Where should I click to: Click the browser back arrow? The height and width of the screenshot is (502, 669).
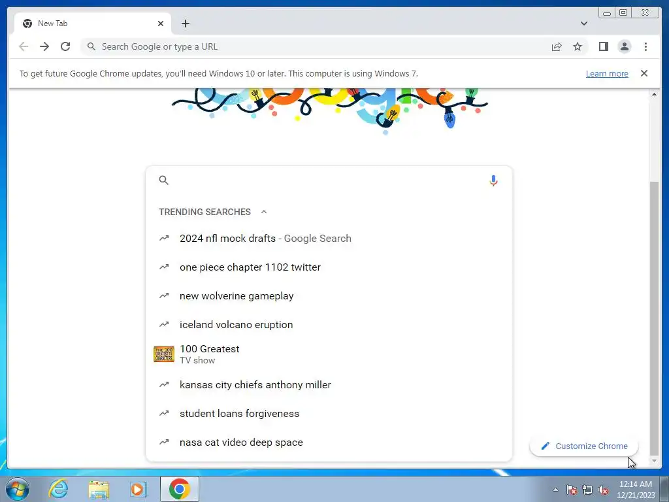[x=24, y=46]
